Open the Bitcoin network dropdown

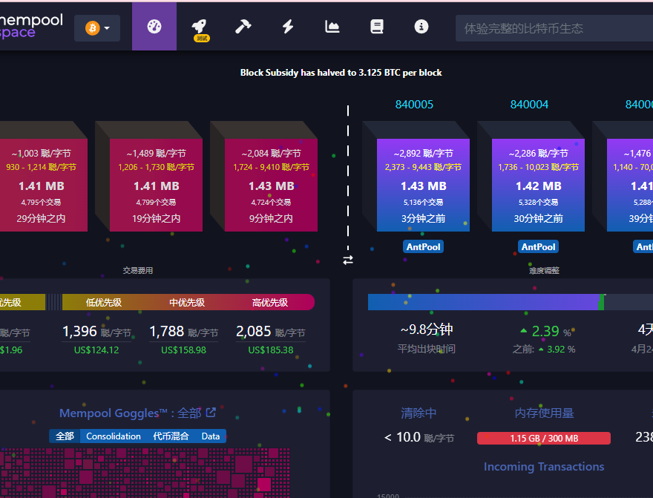coord(97,28)
